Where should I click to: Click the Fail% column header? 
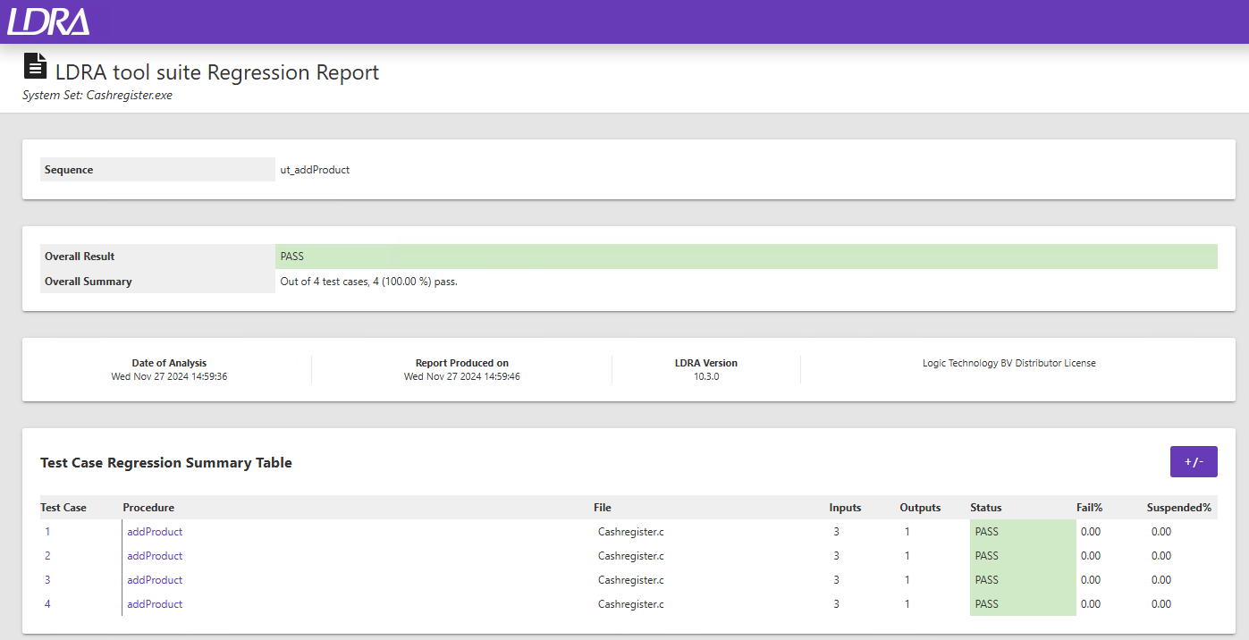pyautogui.click(x=1089, y=508)
